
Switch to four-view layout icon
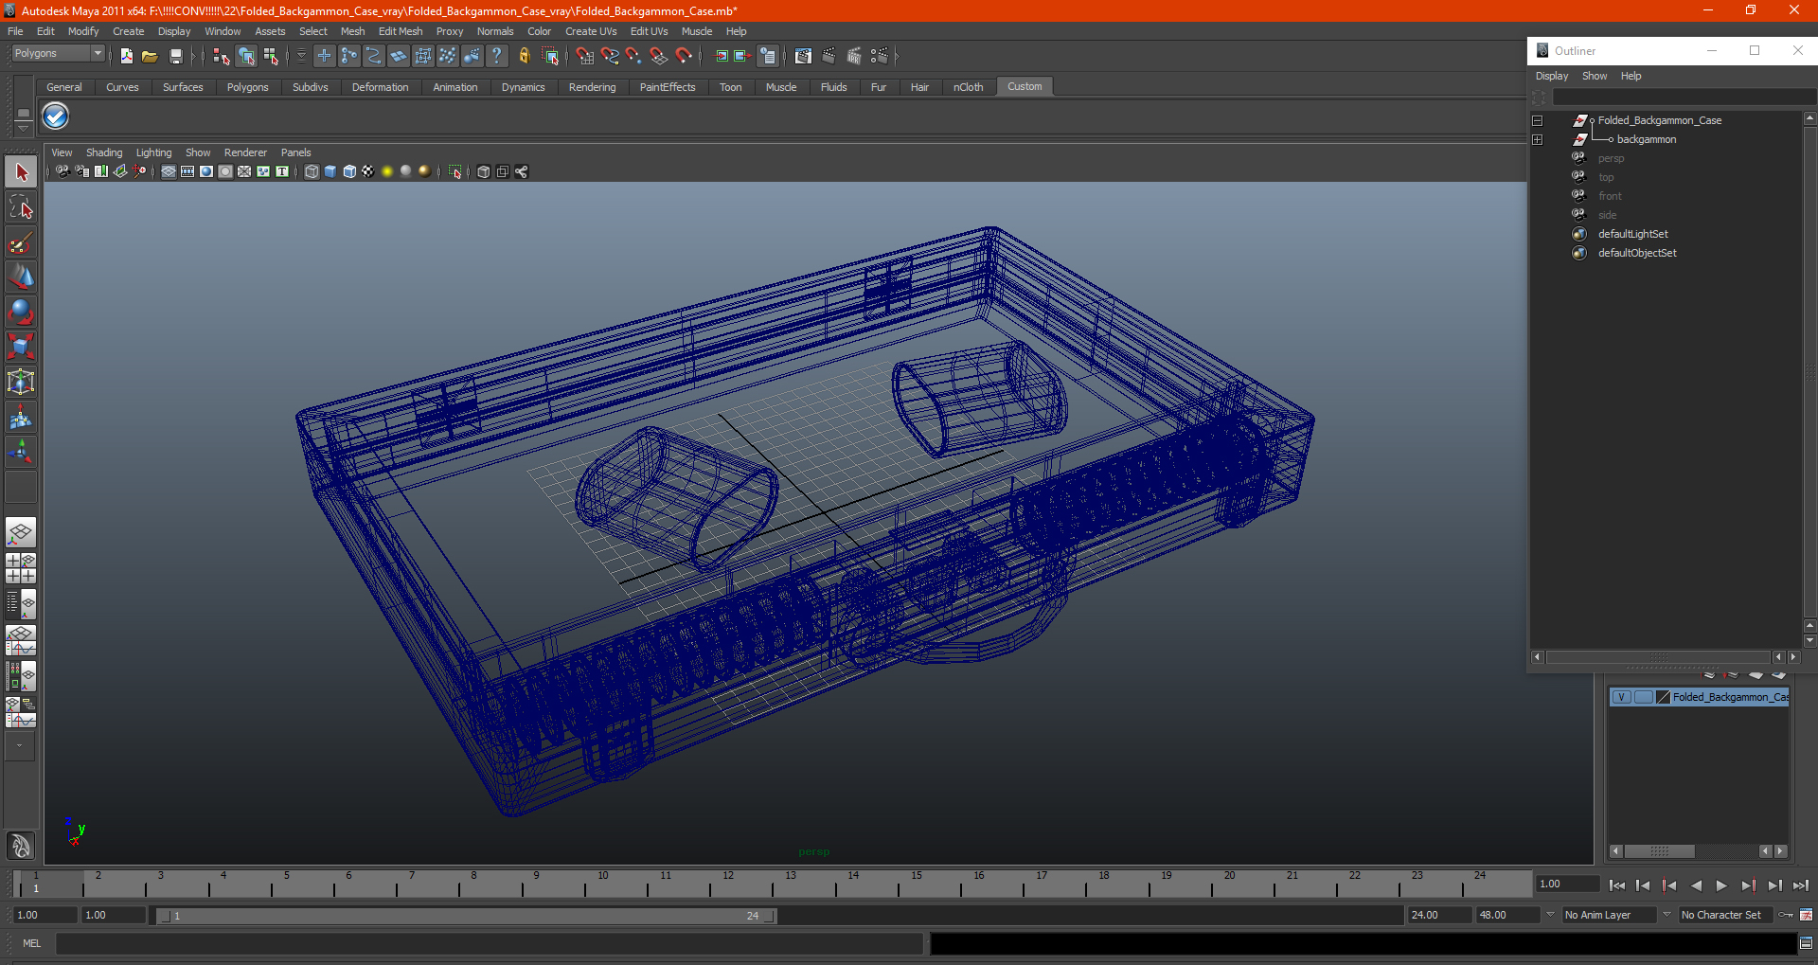(21, 568)
